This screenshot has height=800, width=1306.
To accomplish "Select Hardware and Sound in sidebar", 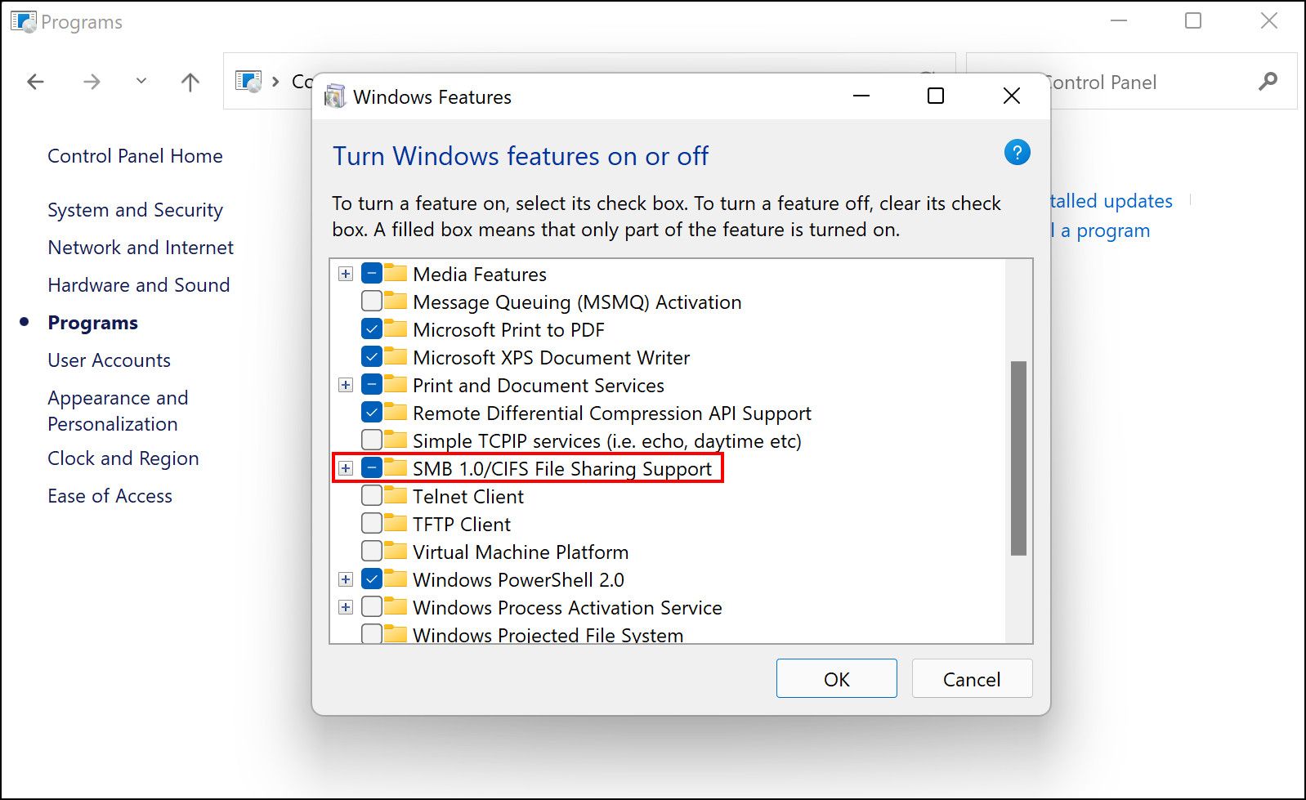I will (x=139, y=284).
